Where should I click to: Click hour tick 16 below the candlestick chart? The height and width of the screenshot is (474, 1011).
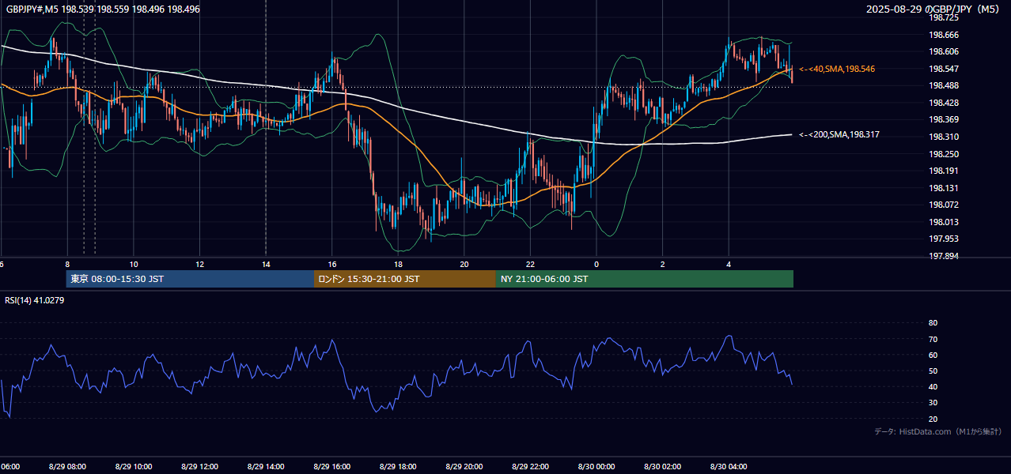[x=332, y=265]
